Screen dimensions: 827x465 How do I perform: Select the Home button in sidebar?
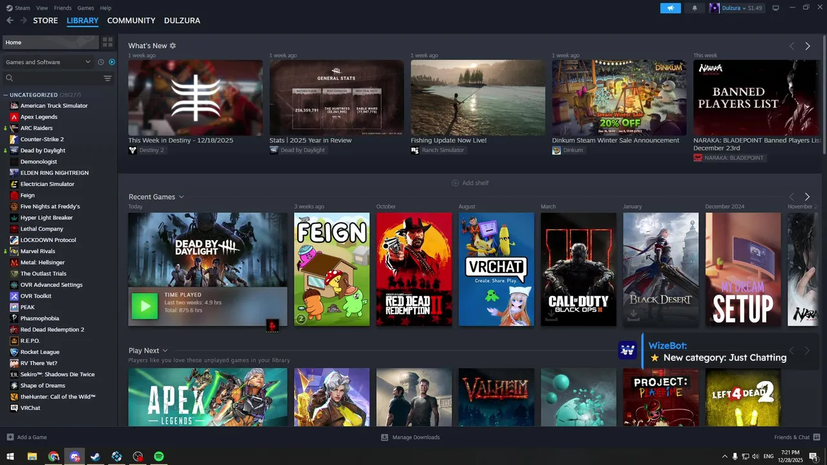[x=50, y=42]
